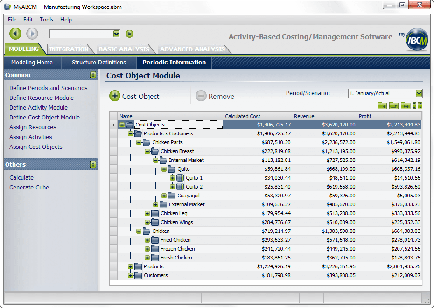The width and height of the screenshot is (434, 308).
Task: Click the green plus Cost Object icon
Action: [115, 96]
